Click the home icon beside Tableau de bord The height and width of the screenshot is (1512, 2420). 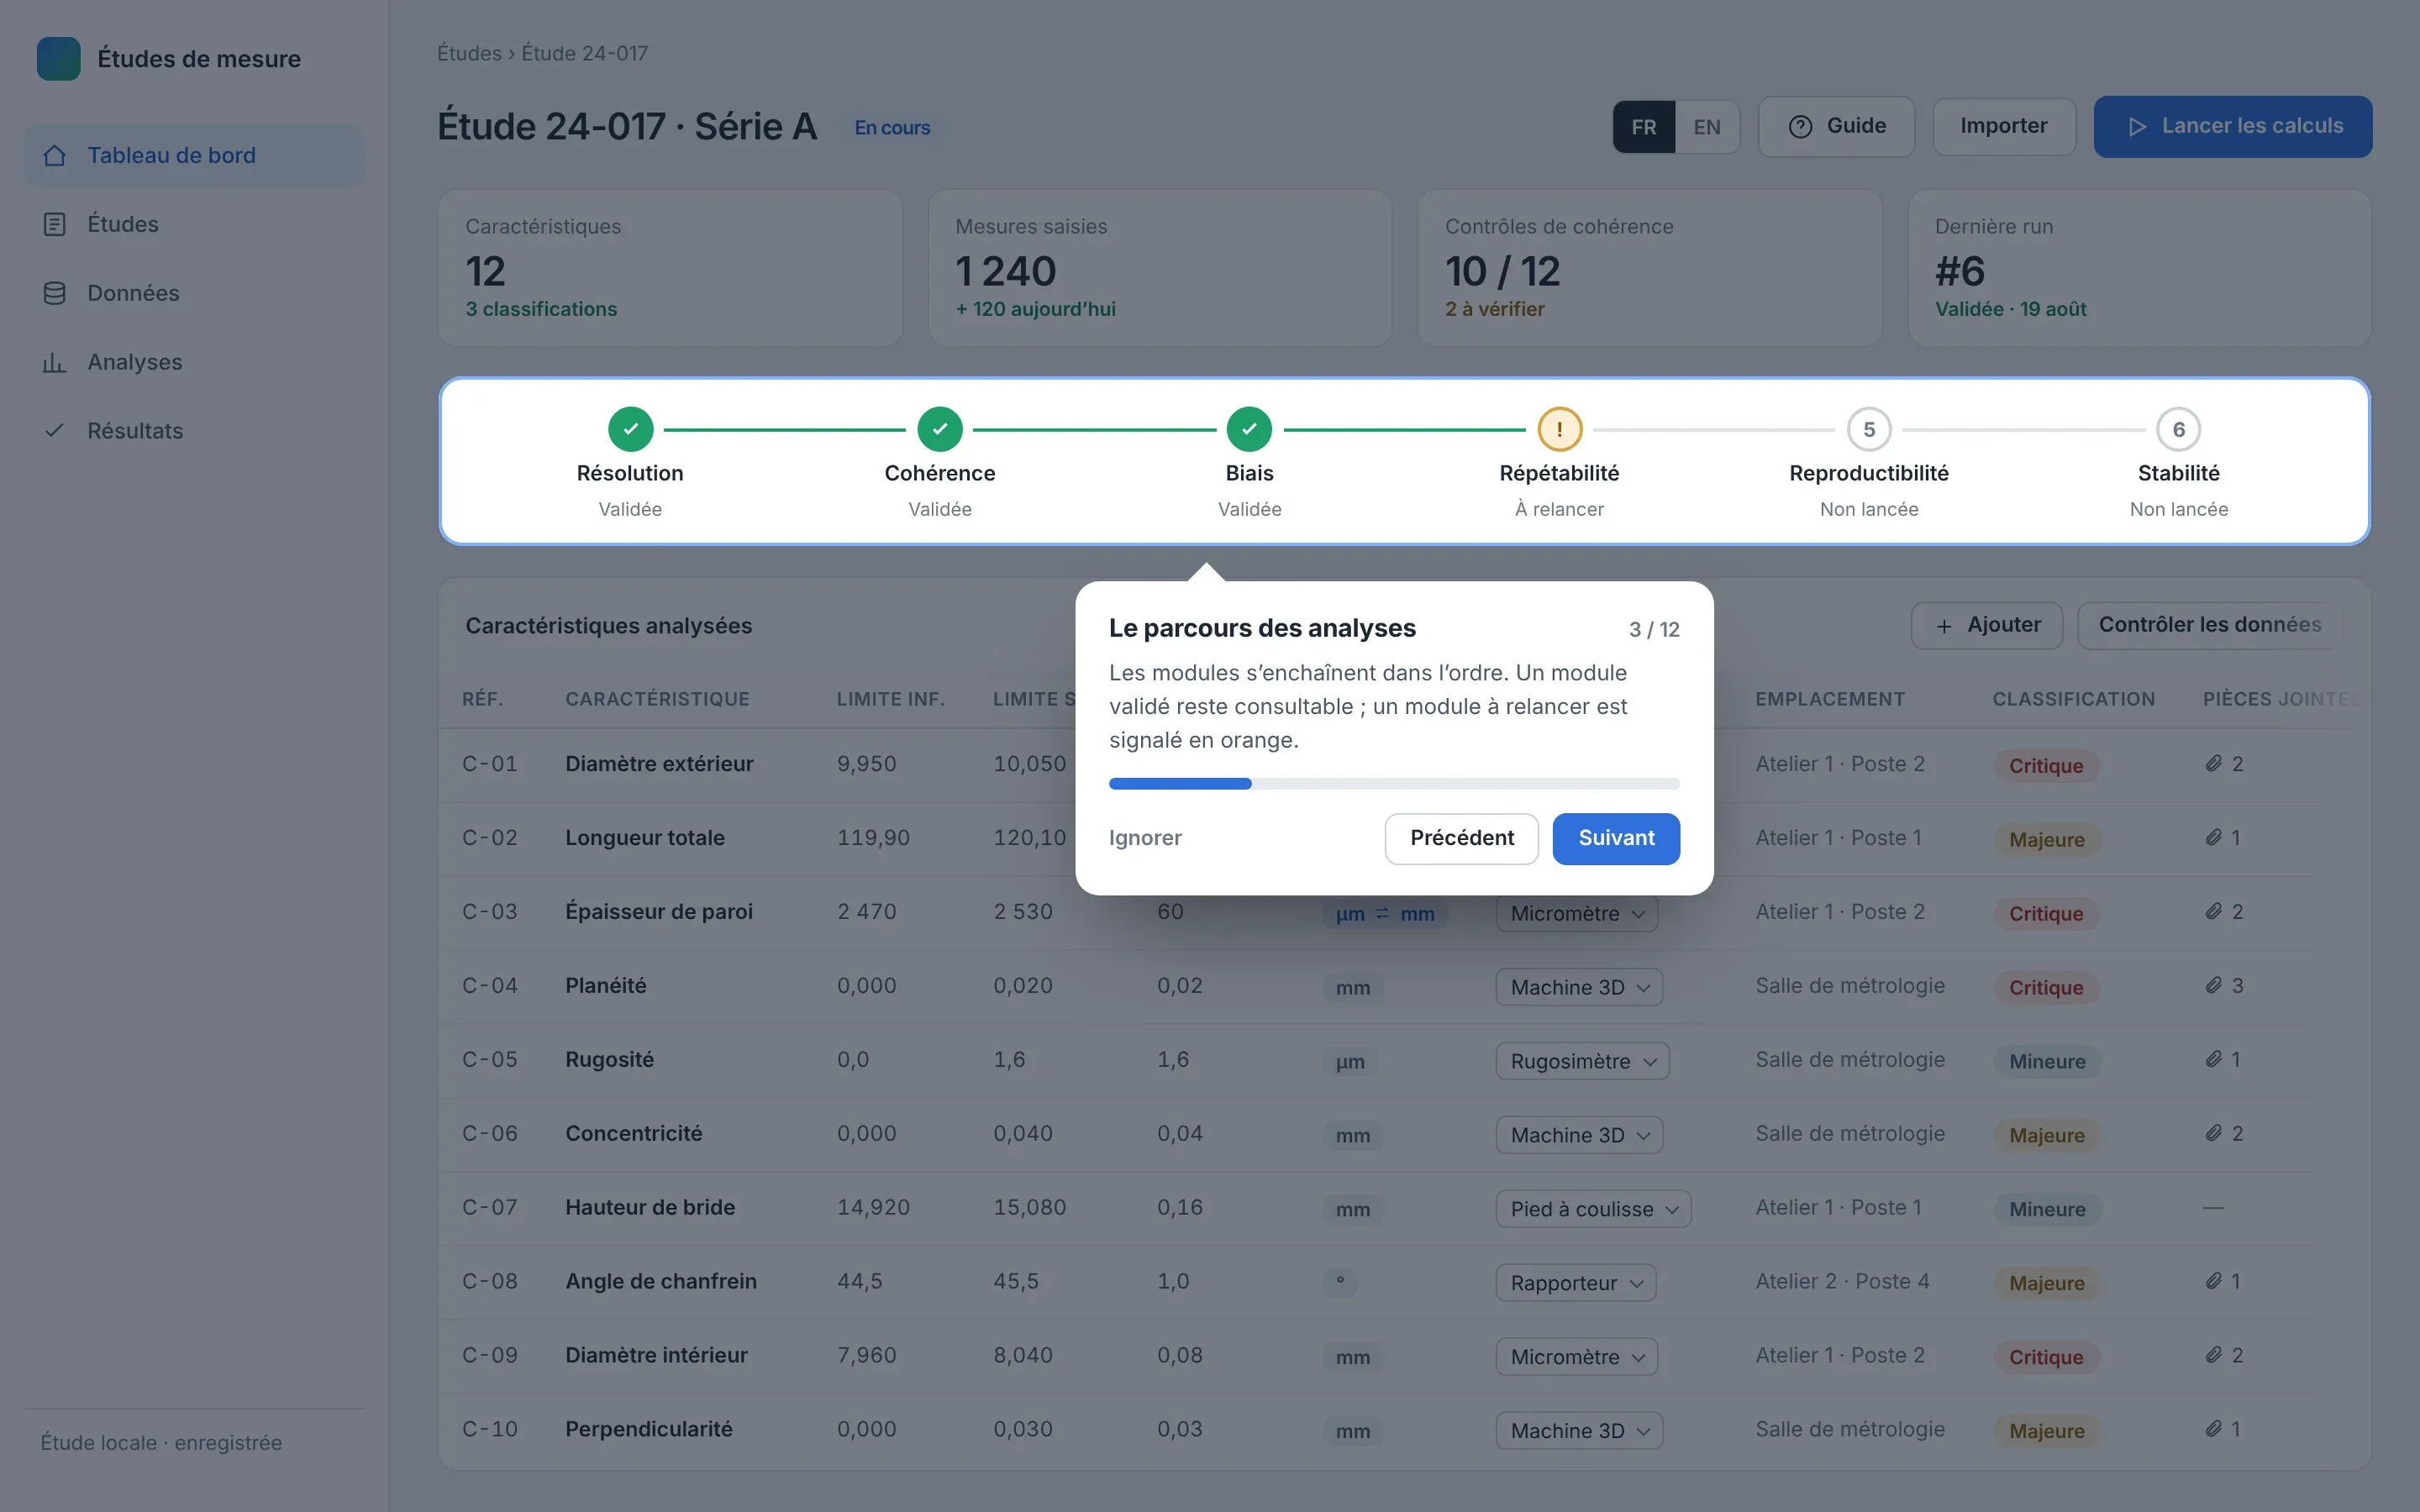55,155
